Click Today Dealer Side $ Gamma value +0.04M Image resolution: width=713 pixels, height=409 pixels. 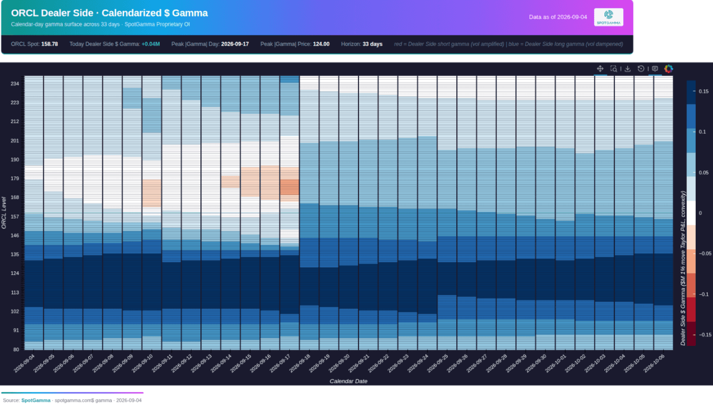tap(151, 44)
